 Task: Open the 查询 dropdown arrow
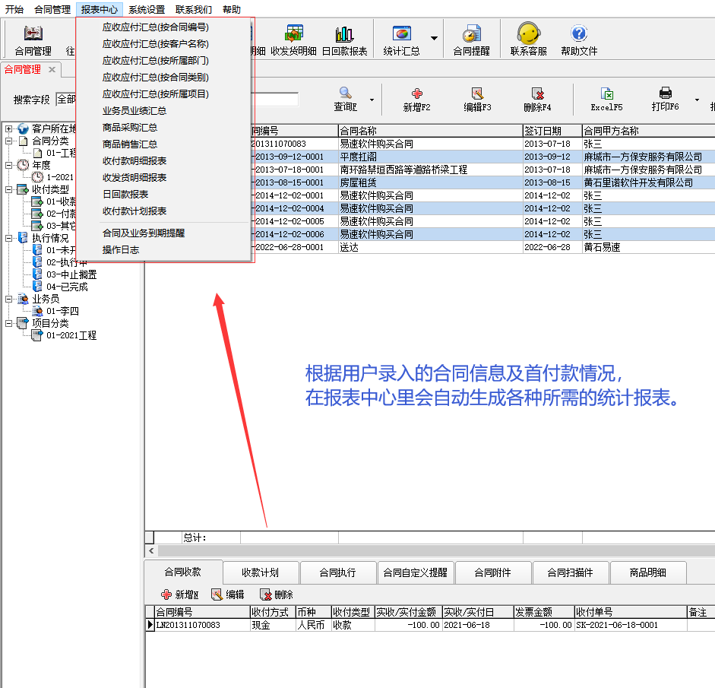pos(372,100)
